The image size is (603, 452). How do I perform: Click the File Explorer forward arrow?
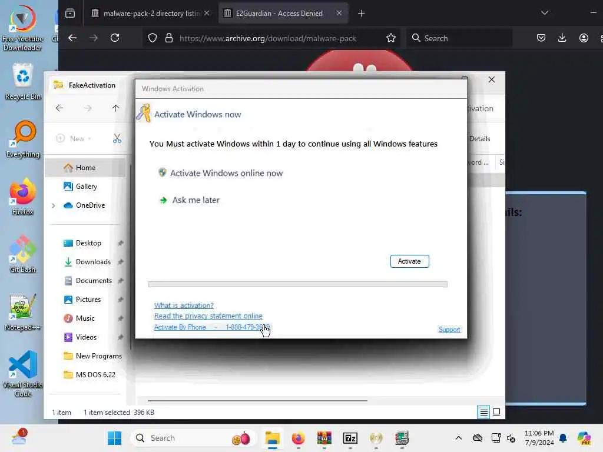88,108
